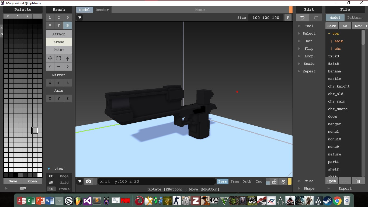
Task: Click the redo arrow in Edit panel
Action: (x=315, y=18)
